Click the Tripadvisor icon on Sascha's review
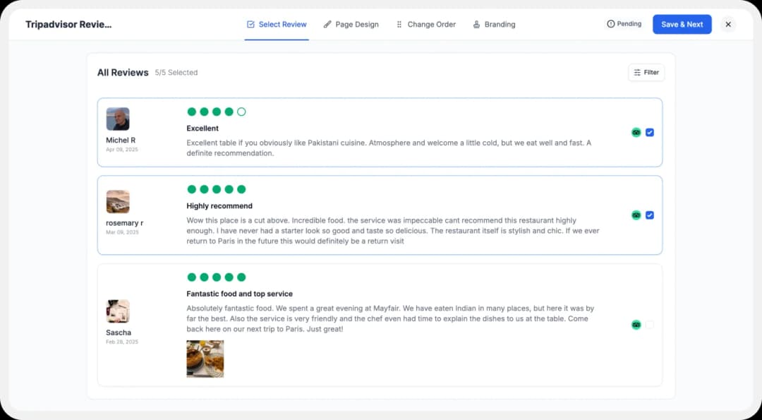Screen dimensions: 762x420 (x=636, y=325)
